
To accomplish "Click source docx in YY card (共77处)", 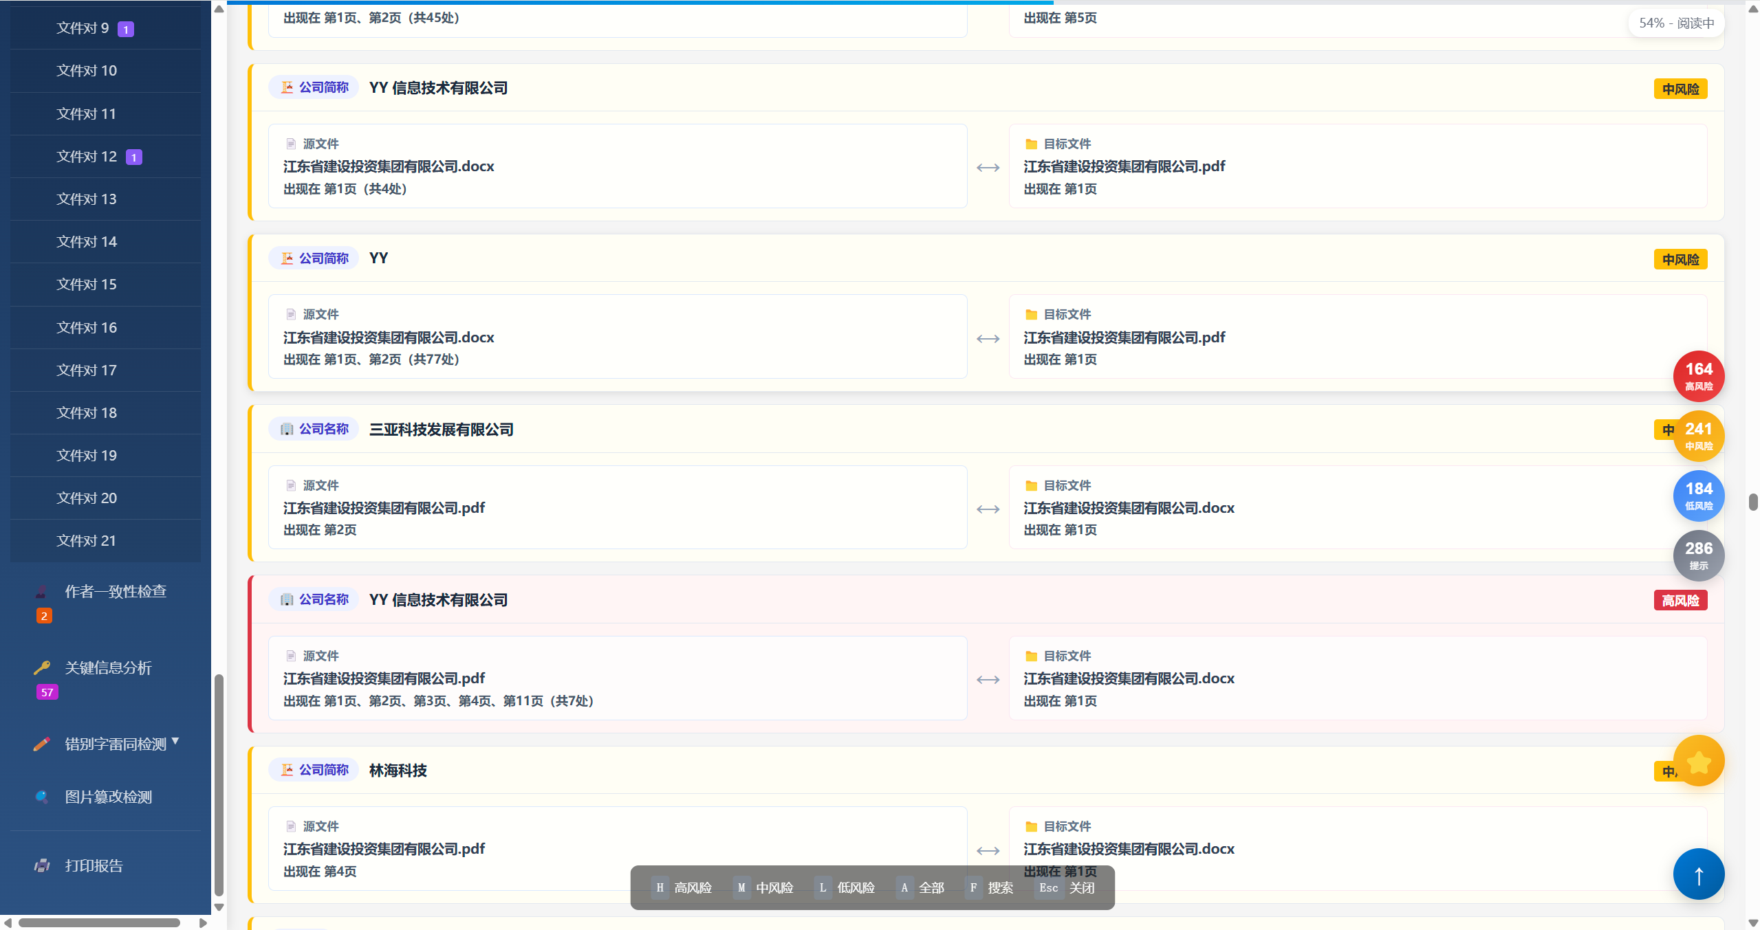I will pos(389,337).
